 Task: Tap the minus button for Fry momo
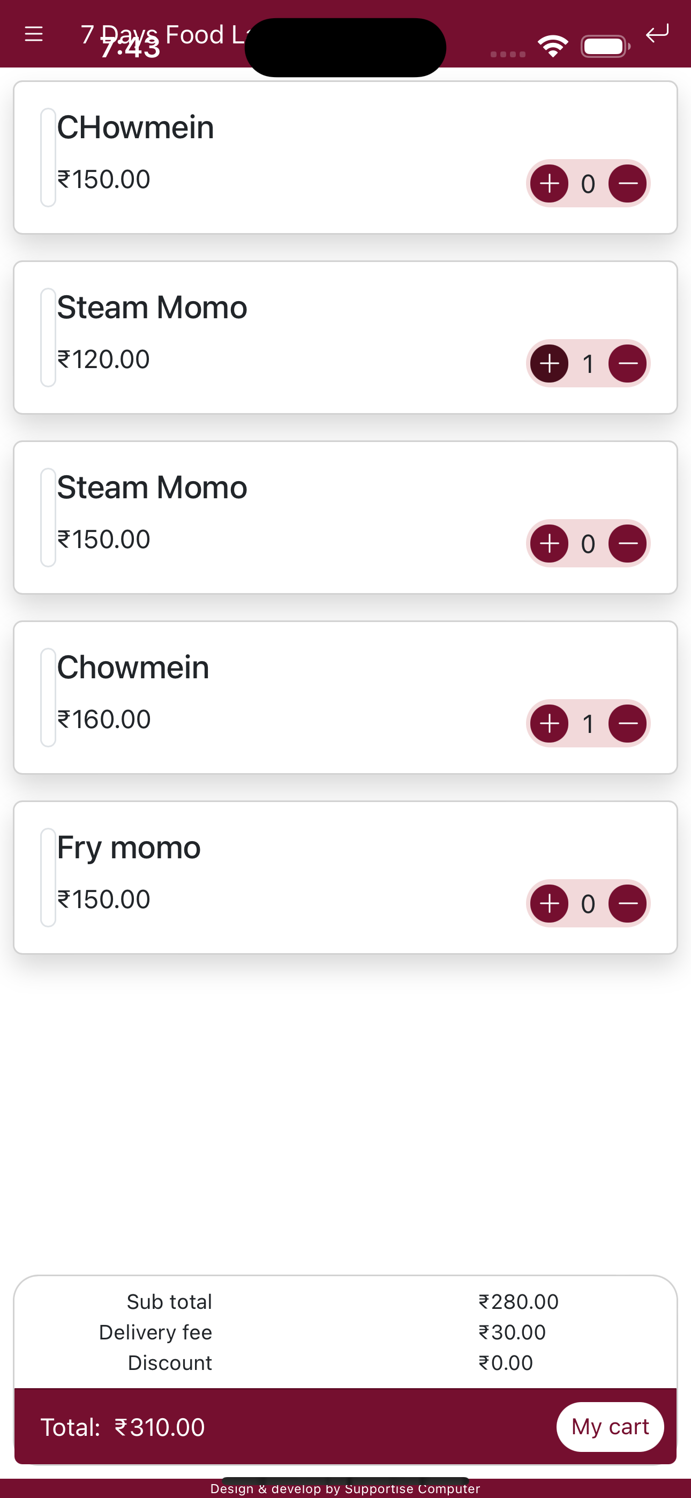pos(627,903)
